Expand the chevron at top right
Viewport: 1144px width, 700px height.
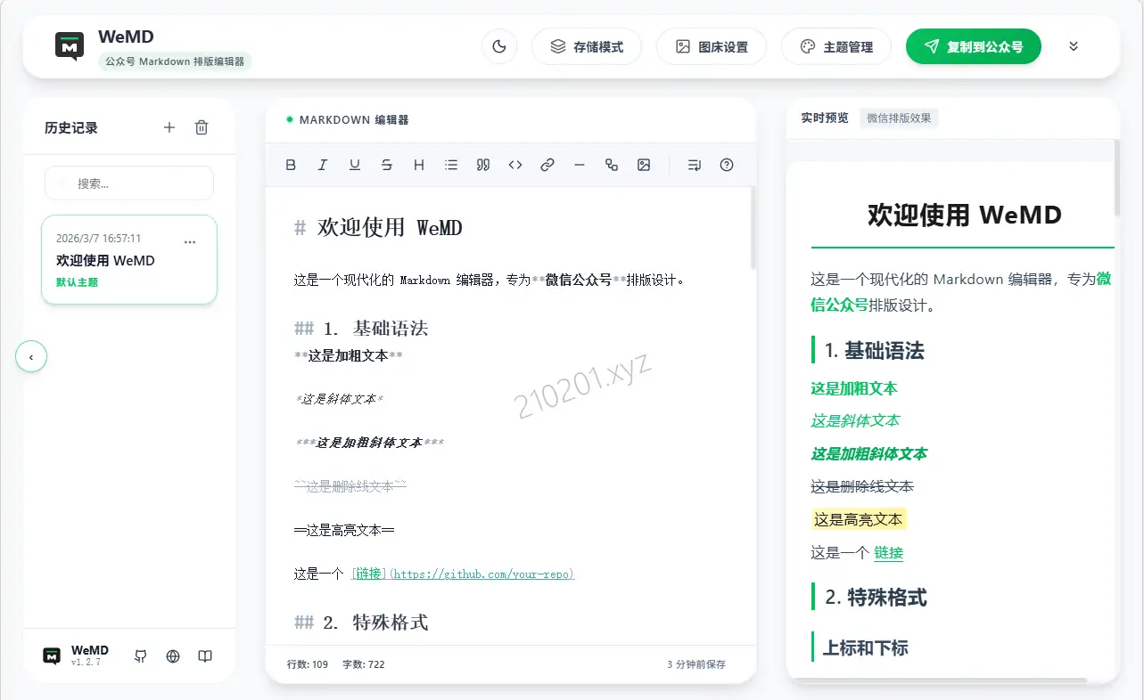(x=1074, y=45)
